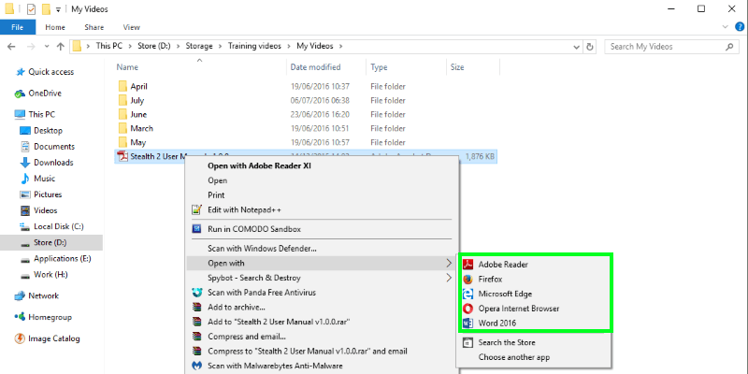
Task: Click the Adobe Reader icon in Open with submenu
Action: pos(468,265)
